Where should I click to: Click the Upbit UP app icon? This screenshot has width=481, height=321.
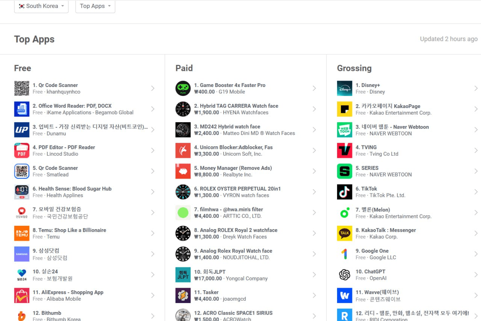pos(22,130)
